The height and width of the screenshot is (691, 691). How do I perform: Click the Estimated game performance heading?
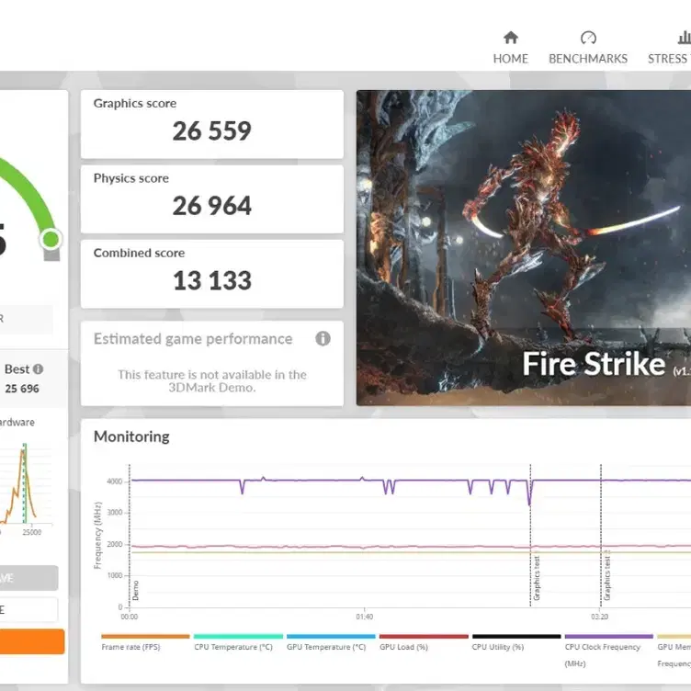[x=193, y=338]
